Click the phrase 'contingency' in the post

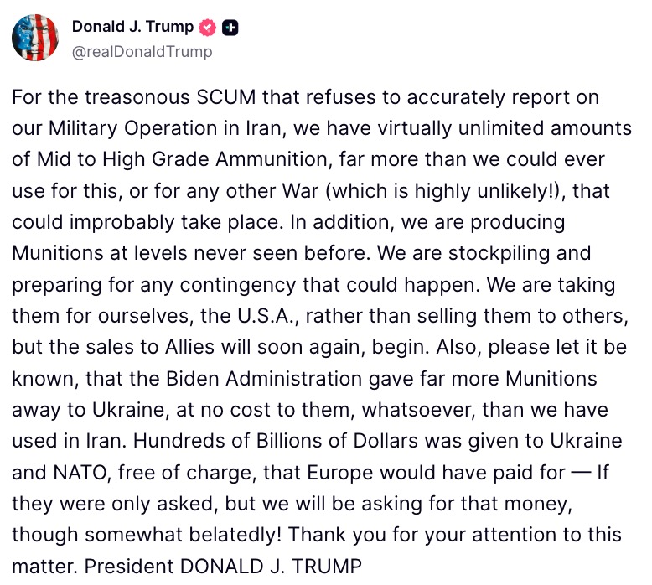(x=238, y=285)
